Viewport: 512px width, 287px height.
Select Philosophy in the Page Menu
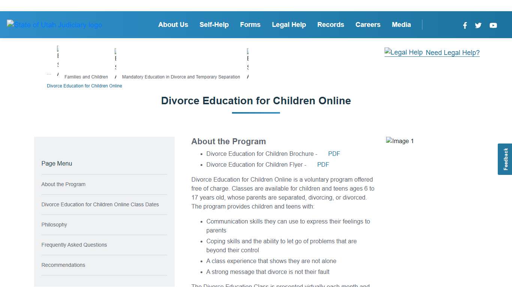pos(54,225)
